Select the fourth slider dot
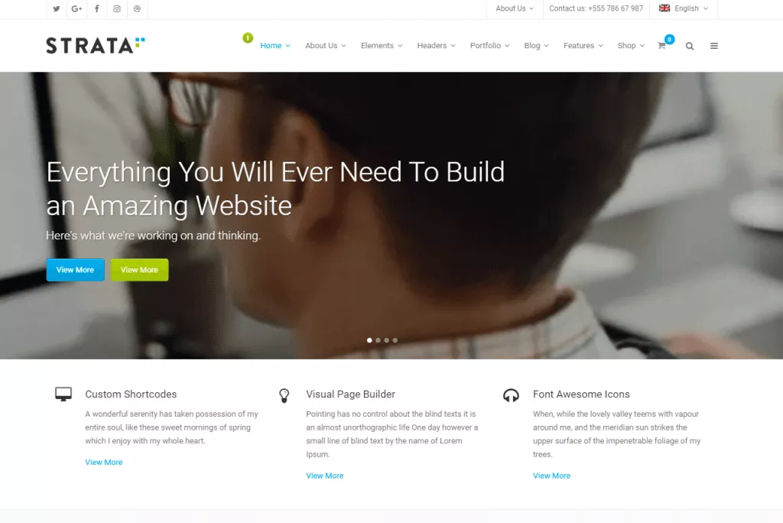Screen dimensions: 783x523 [x=395, y=340]
